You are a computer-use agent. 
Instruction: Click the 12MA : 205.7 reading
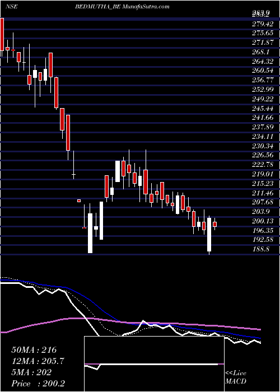tap(38, 361)
